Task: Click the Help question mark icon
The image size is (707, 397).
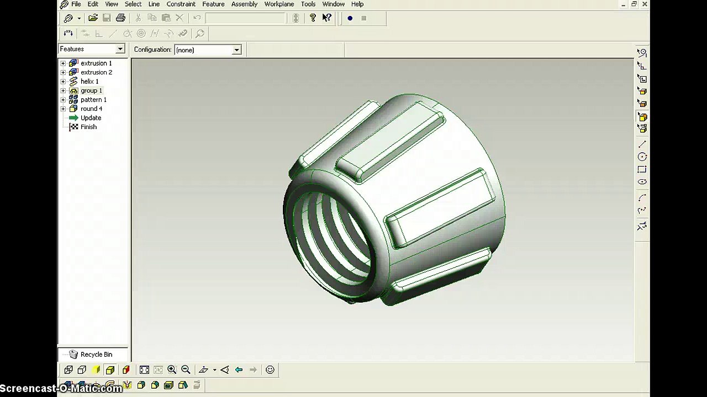Action: (x=313, y=18)
